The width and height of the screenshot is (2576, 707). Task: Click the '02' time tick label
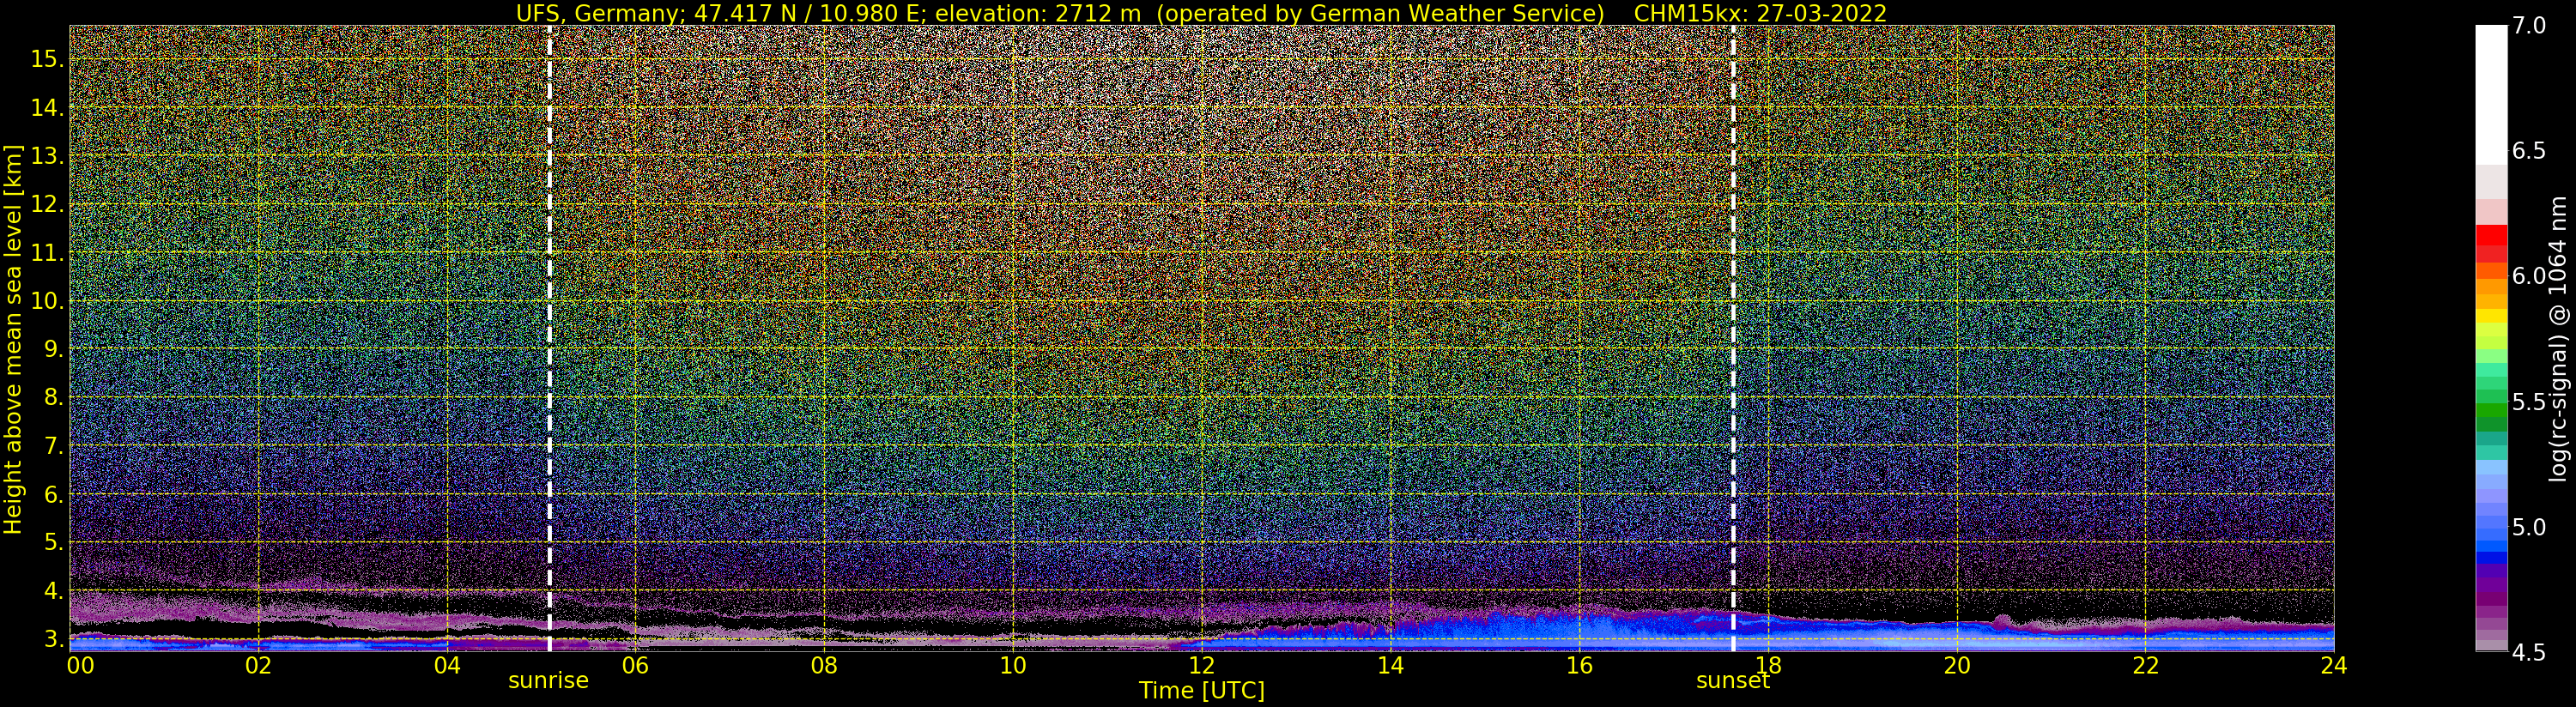tap(258, 665)
